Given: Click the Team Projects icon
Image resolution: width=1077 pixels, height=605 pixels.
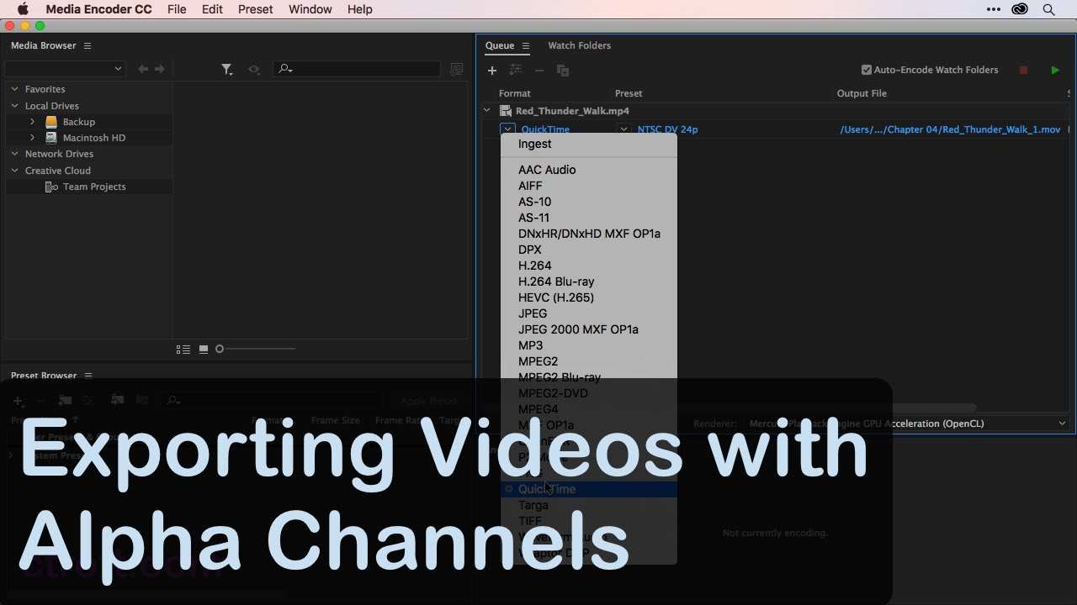Looking at the screenshot, I should (x=51, y=187).
